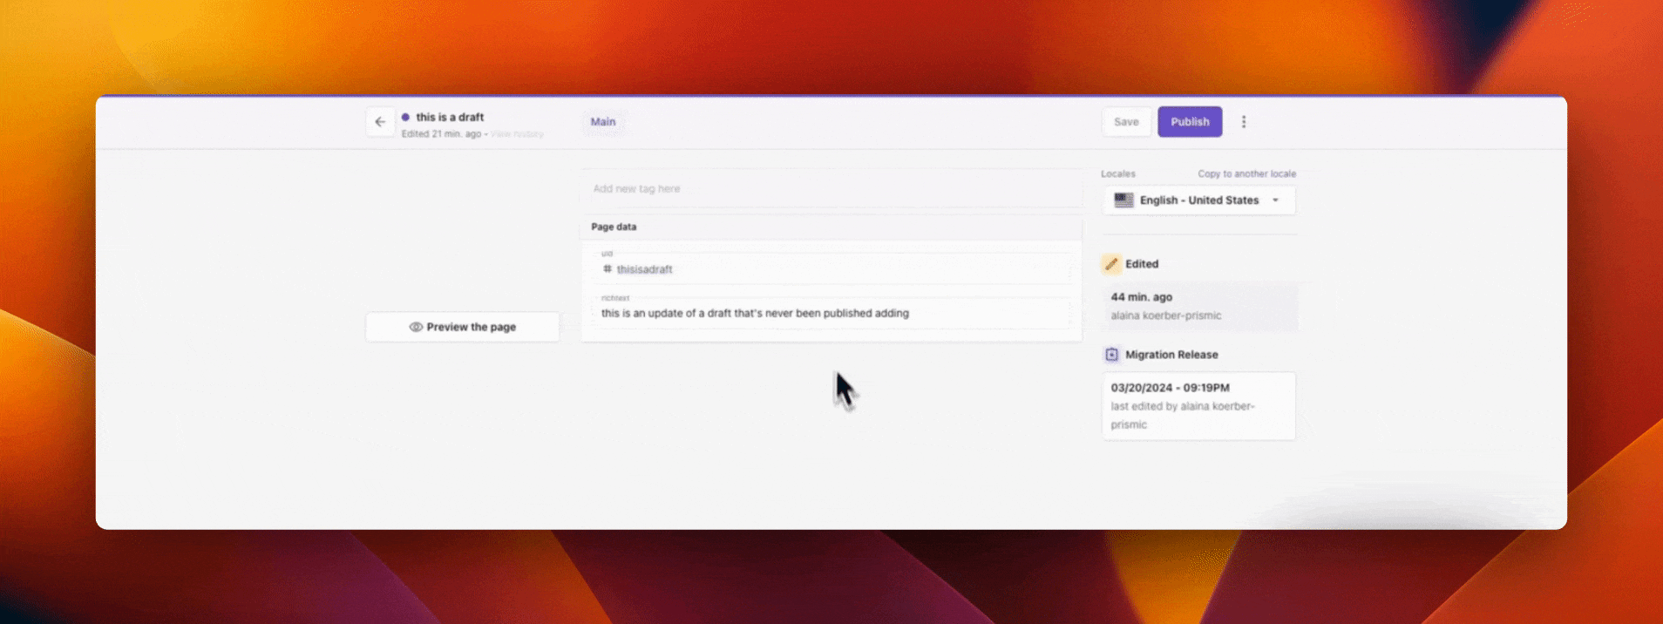The width and height of the screenshot is (1663, 624).
Task: Focus the Add new tag field
Action: tap(831, 188)
